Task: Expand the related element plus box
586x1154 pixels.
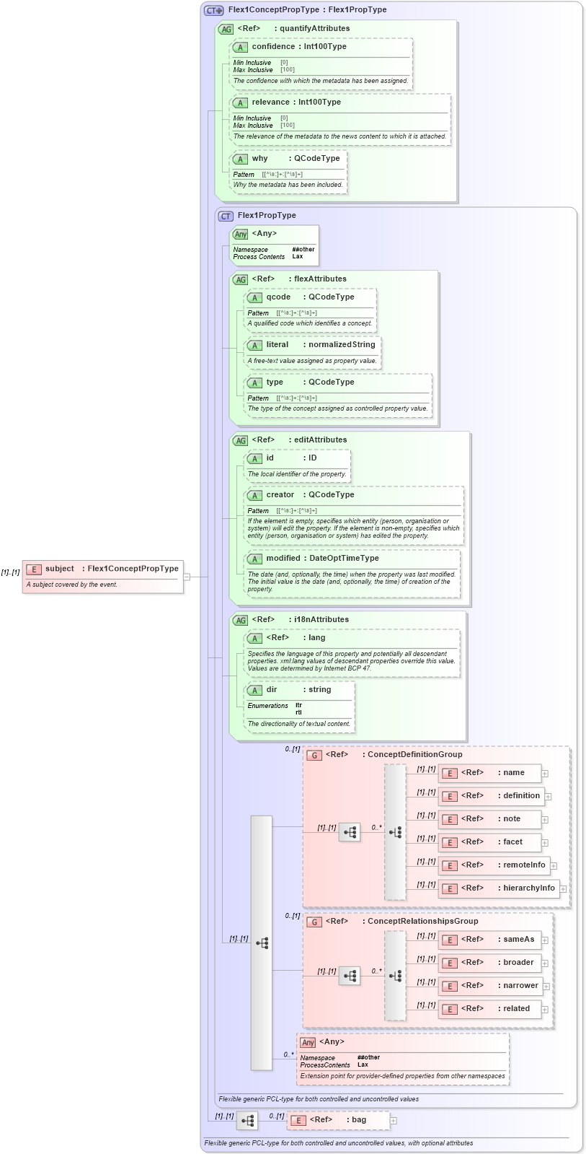Action: click(545, 1009)
